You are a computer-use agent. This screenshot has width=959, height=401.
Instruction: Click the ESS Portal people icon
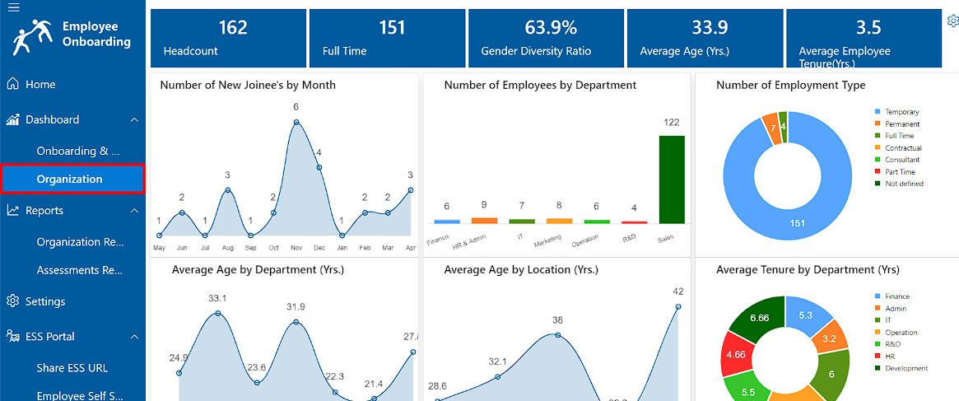[13, 336]
